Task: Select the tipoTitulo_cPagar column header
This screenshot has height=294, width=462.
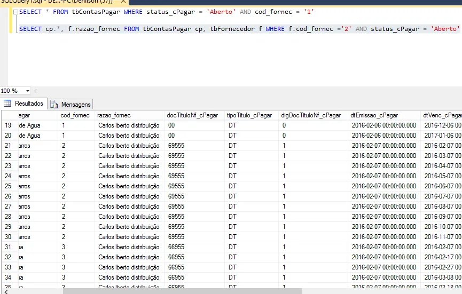Action: [250, 115]
